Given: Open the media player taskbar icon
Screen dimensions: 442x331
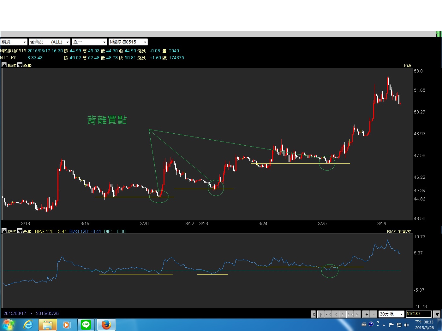Looking at the screenshot, I should (x=66, y=325).
